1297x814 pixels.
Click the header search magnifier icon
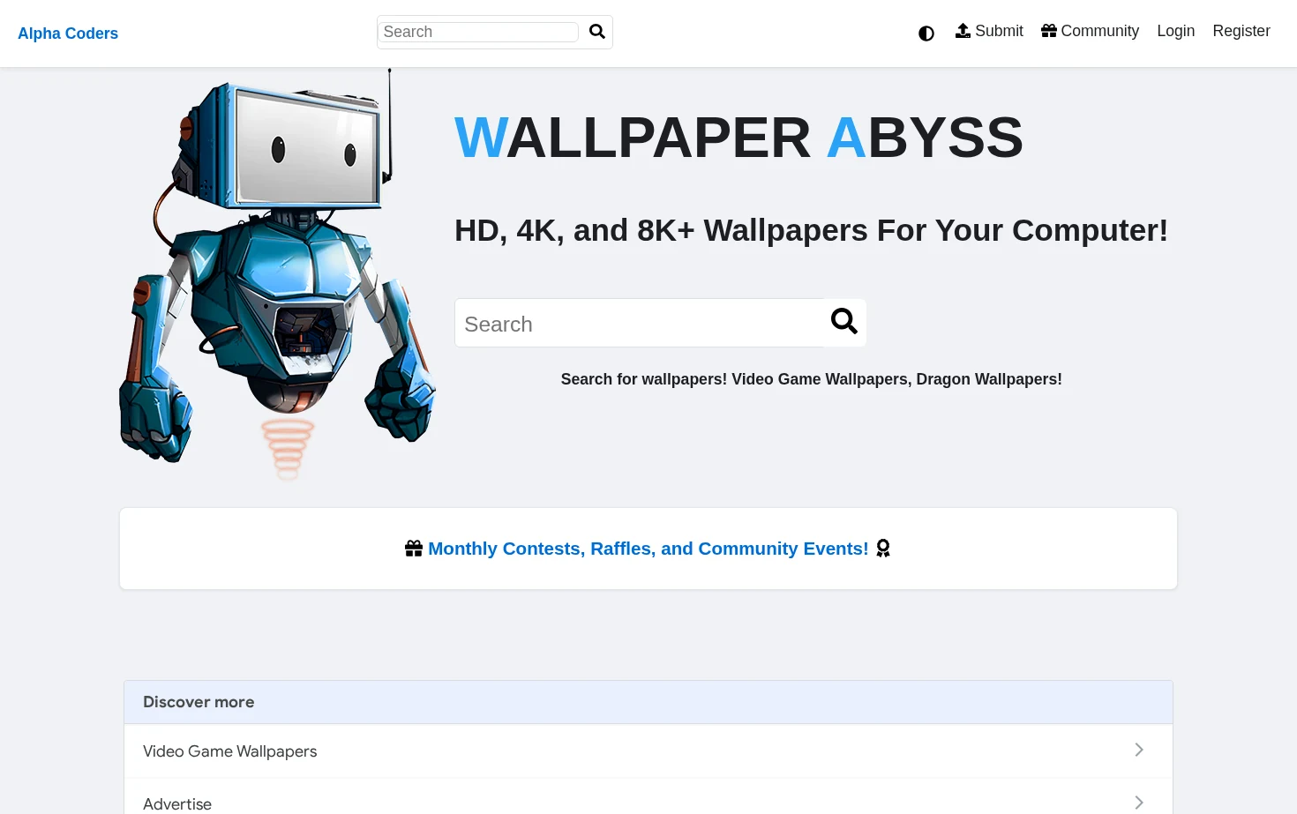coord(597,32)
